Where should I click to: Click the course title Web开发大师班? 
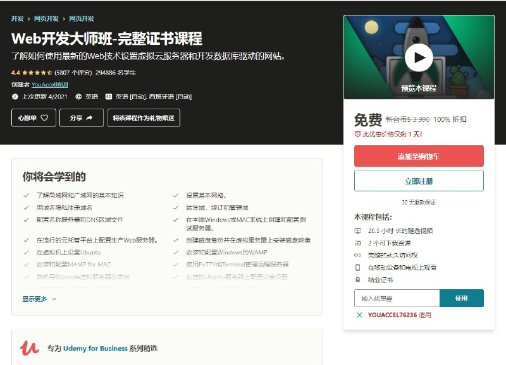pos(107,39)
